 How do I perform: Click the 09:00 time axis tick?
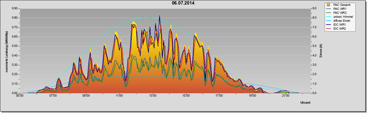click(86, 96)
